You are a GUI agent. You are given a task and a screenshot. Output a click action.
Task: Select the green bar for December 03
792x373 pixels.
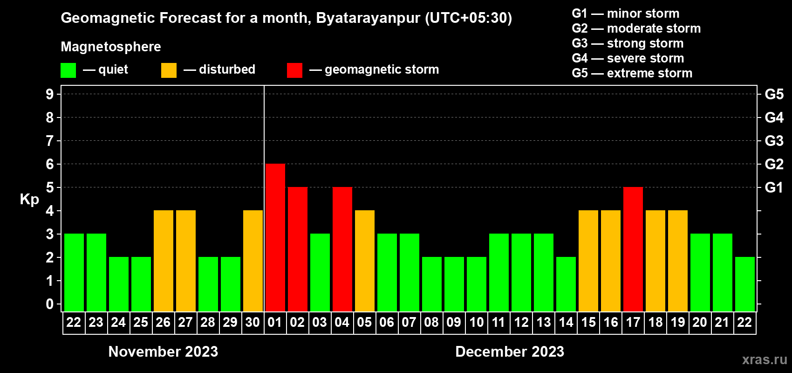coord(320,273)
